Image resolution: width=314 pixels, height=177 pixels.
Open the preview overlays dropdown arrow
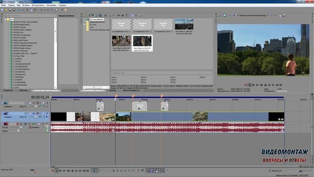[275, 15]
